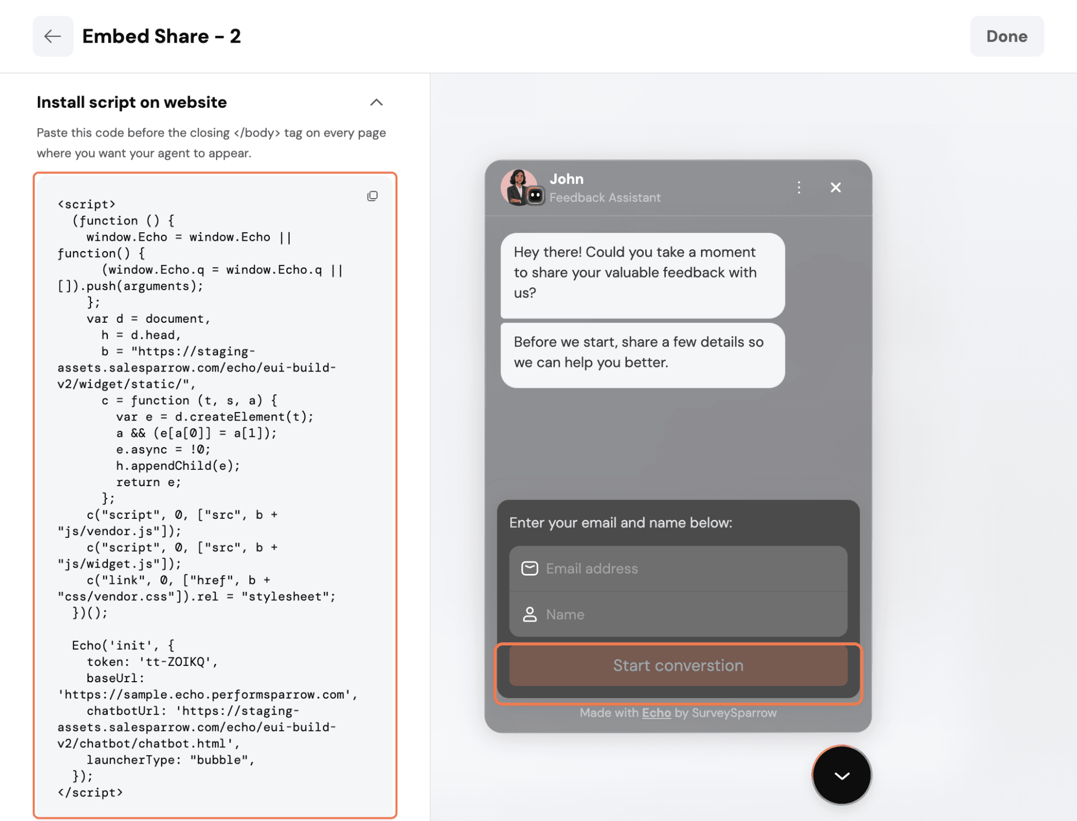Click the closing </script> tag line
Image resolution: width=1077 pixels, height=821 pixels.
point(90,793)
